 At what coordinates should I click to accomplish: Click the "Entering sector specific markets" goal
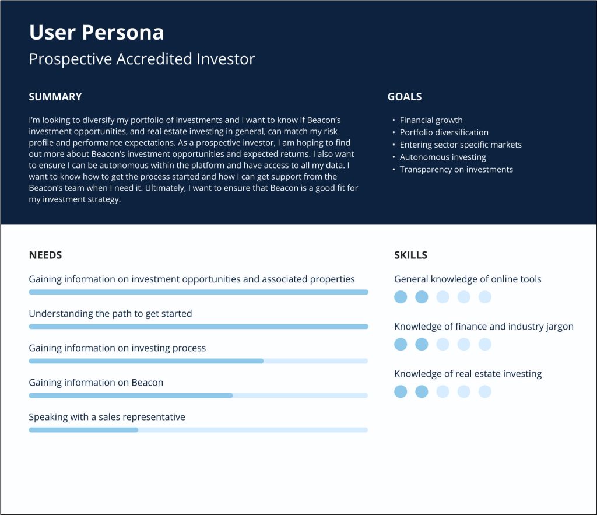[461, 145]
